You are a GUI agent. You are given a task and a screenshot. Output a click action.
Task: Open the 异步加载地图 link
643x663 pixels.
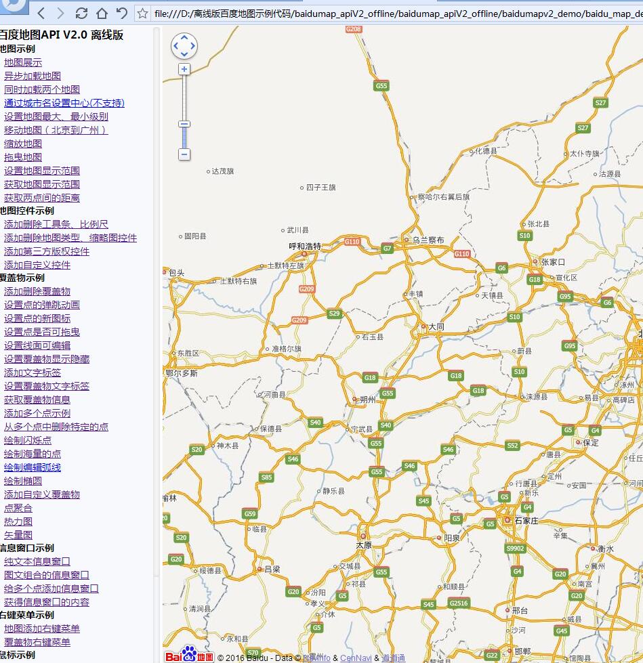(x=32, y=76)
